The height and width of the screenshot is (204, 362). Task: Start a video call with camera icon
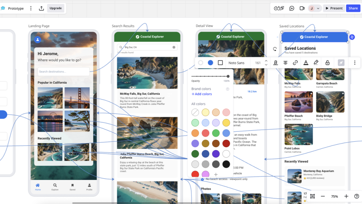tap(302, 8)
